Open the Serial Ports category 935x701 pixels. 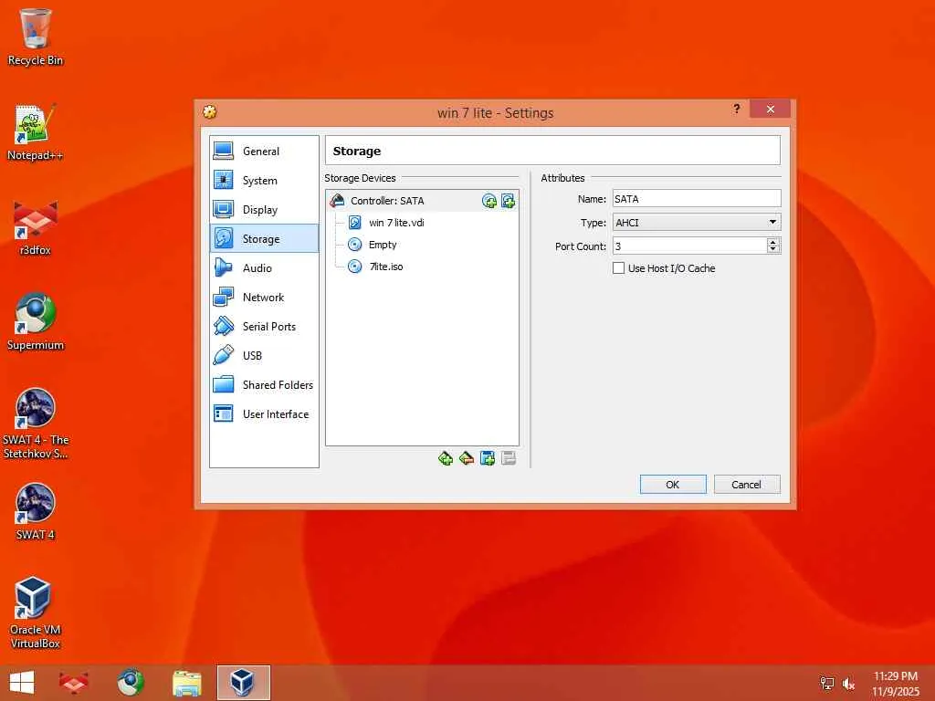pos(264,326)
